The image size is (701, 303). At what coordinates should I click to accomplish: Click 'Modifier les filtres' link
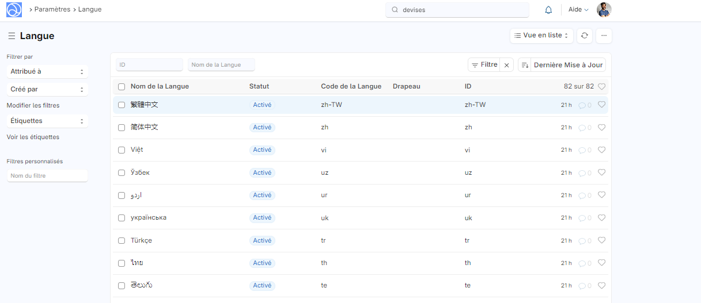click(33, 105)
